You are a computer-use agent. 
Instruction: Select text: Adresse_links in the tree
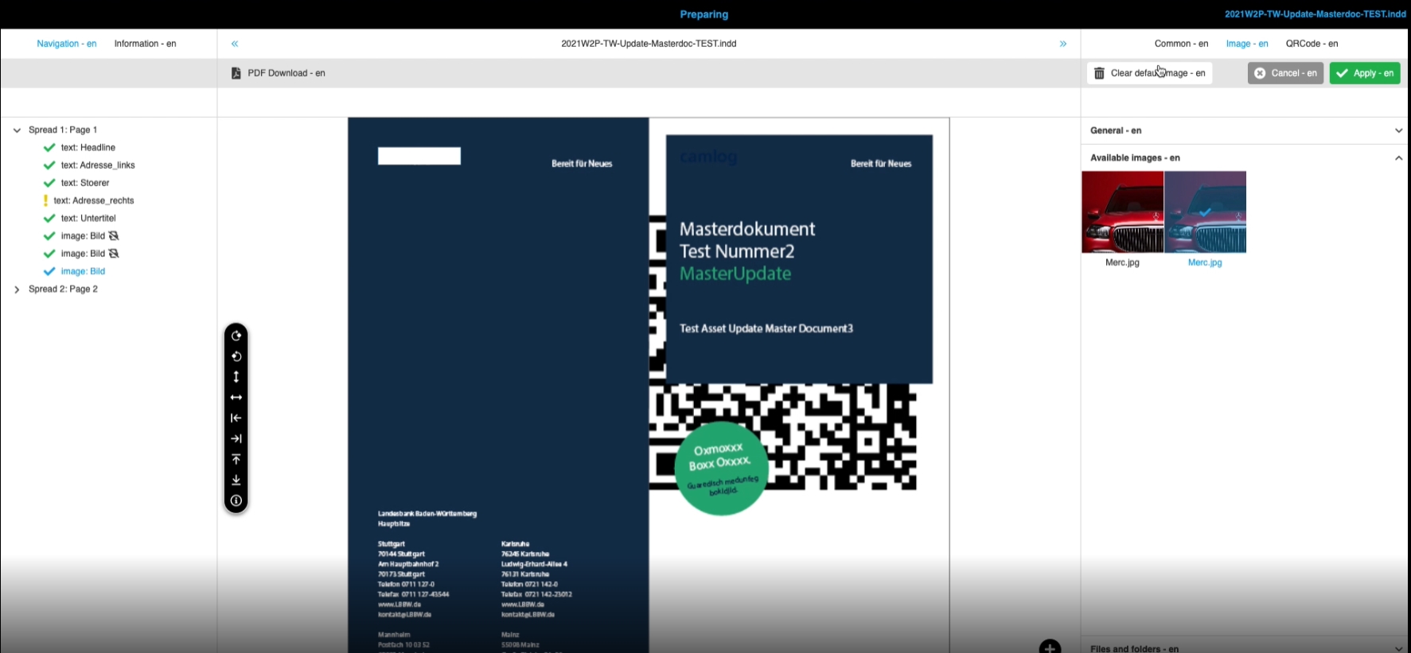pos(98,165)
